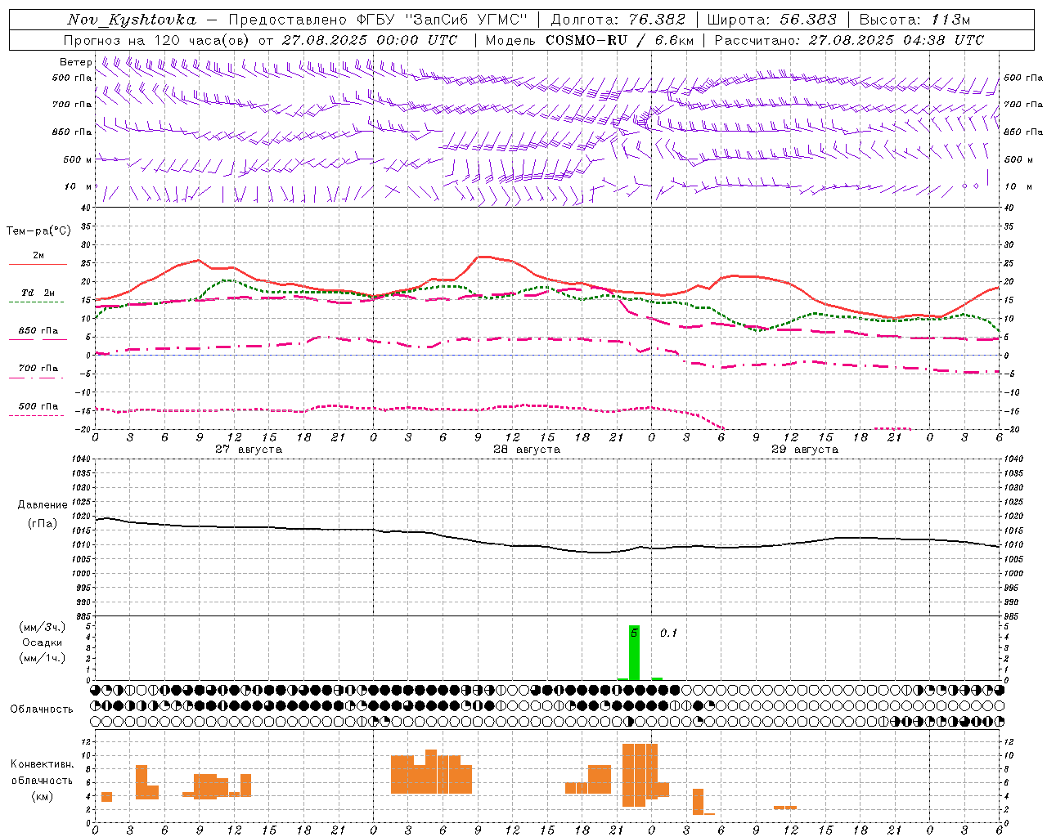The width and height of the screenshot is (1047, 837).
Task: Click the station name Nov_Kyshtovka
Action: [x=132, y=20]
